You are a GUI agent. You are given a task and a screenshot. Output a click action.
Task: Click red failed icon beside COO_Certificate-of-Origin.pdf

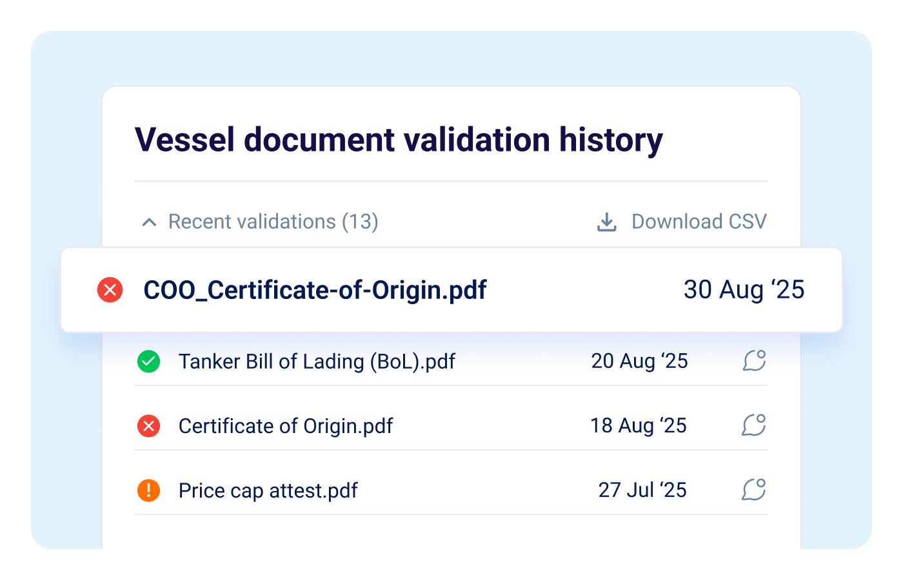click(110, 290)
